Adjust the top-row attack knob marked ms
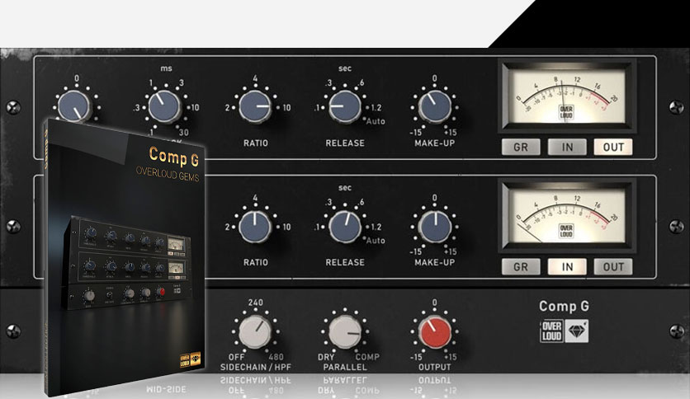This screenshot has height=399, width=690. click(164, 107)
